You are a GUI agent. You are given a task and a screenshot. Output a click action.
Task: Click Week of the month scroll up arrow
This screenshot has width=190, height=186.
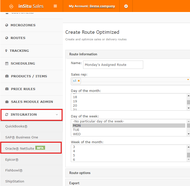[188, 147]
